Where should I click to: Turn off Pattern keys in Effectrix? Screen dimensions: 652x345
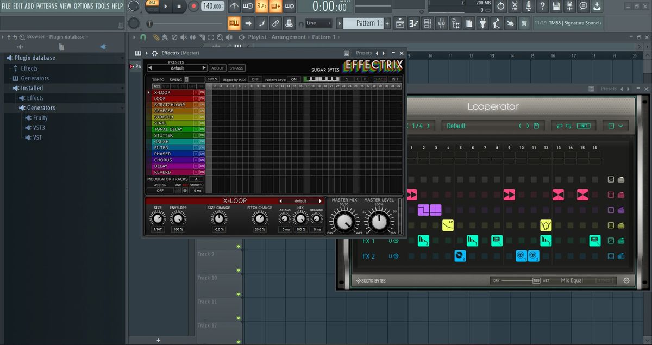tap(294, 79)
